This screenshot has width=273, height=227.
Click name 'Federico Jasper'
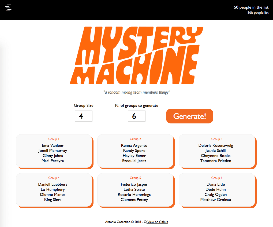coord(134,184)
